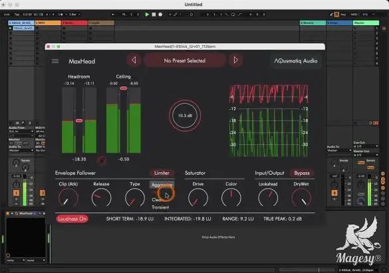Arm the Ableton record button
This screenshot has width=389, height=273.
pyautogui.click(x=160, y=15)
